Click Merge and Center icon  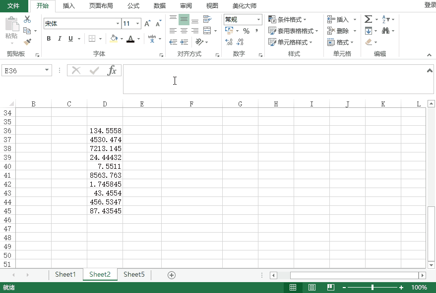(207, 31)
